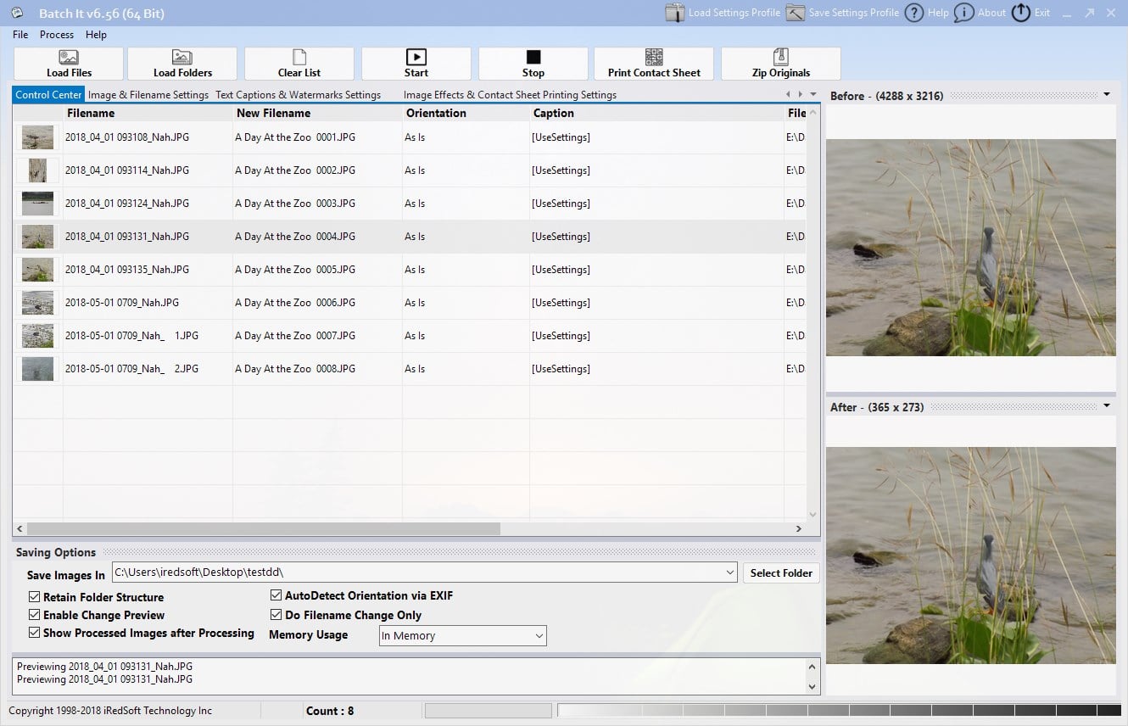The image size is (1128, 726).
Task: Select thumbnail of 2018-05-01 0709_Nah.JPG
Action: pos(37,303)
